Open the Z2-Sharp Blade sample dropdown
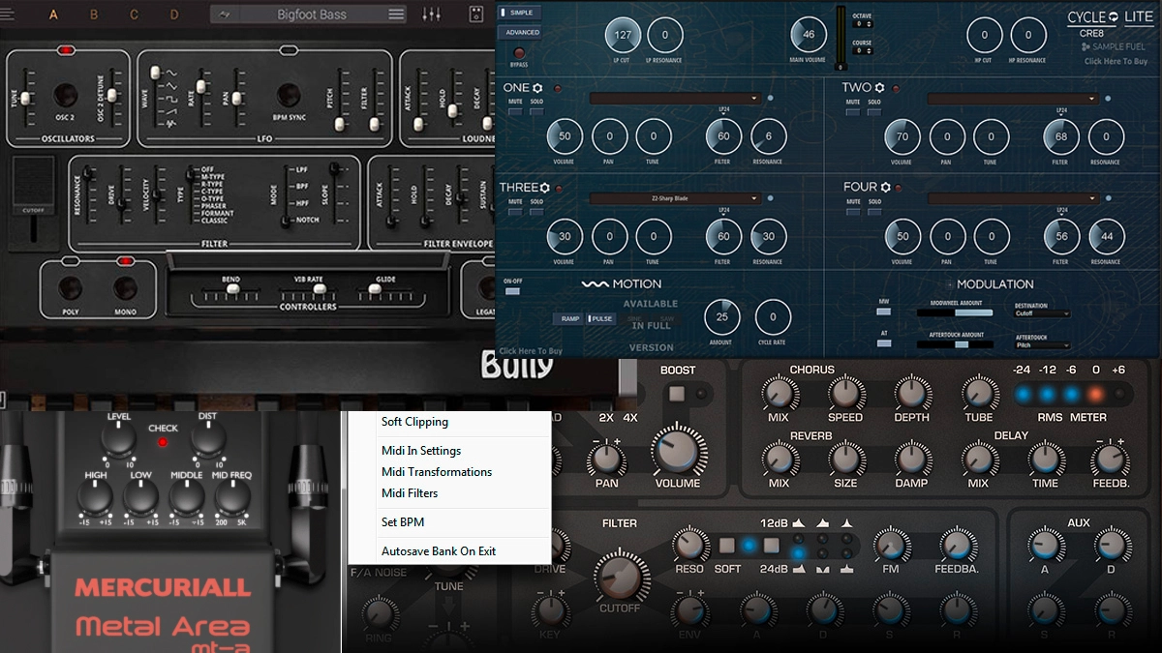1162x653 pixels. 674,198
